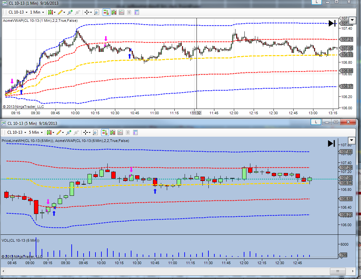Image resolution: width=361 pixels, height=279 pixels.
Task: Maximize the 1 Min chart window
Action: (x=336, y=2)
